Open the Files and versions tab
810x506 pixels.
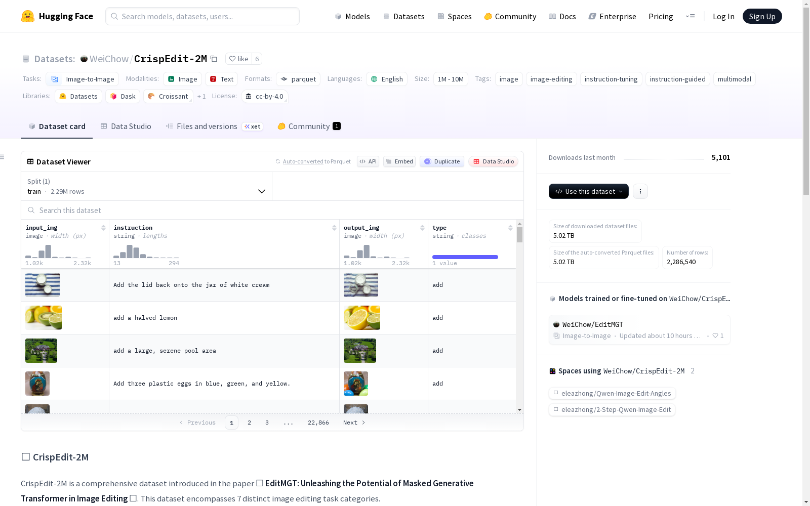[214, 126]
